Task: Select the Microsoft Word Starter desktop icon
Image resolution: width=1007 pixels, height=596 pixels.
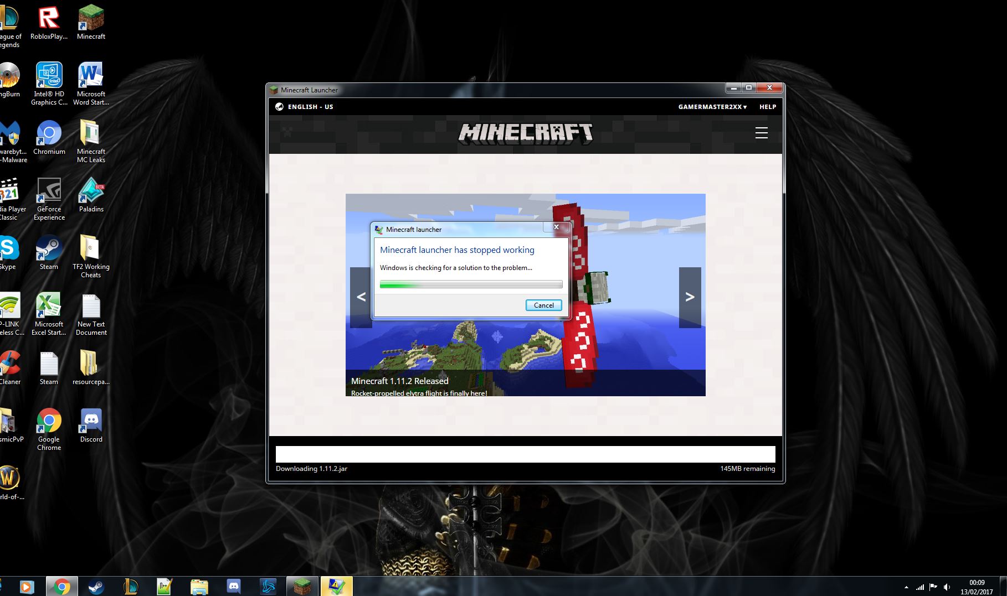Action: coord(91,84)
